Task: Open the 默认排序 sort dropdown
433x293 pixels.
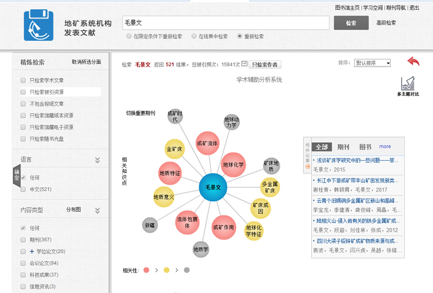Action: [372, 63]
